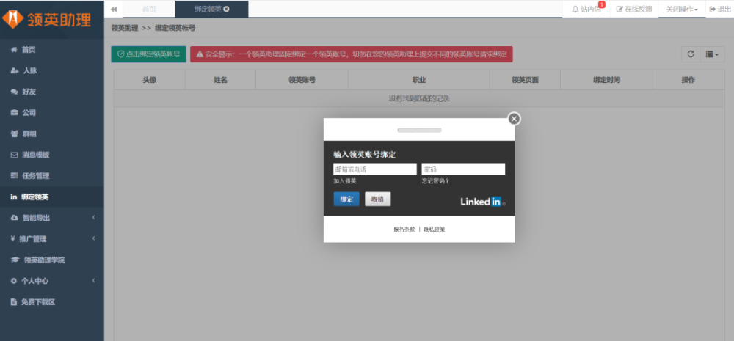Click the red 安全警示 warning banner
Screen dimensions: 734x341
pyautogui.click(x=351, y=54)
